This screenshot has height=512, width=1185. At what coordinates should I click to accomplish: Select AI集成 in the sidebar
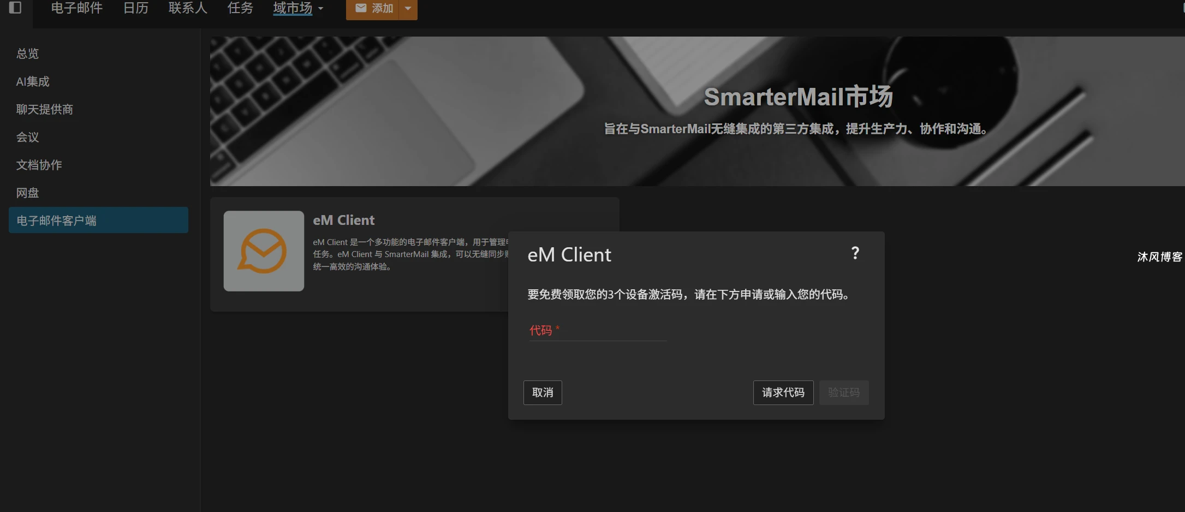click(x=33, y=81)
